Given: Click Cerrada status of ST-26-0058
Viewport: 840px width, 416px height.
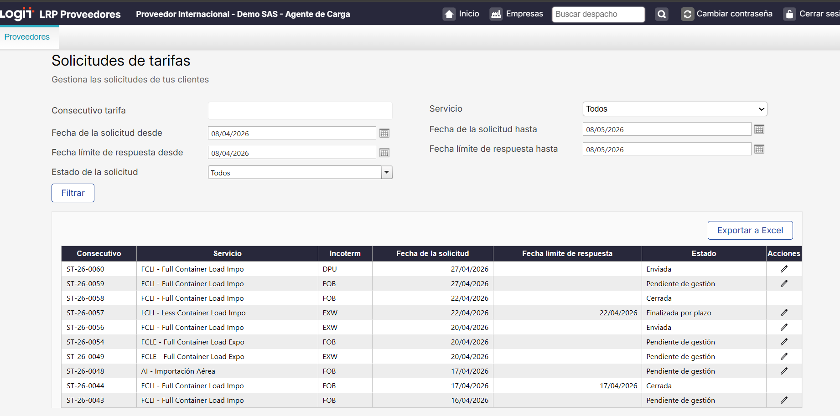Looking at the screenshot, I should pos(704,298).
